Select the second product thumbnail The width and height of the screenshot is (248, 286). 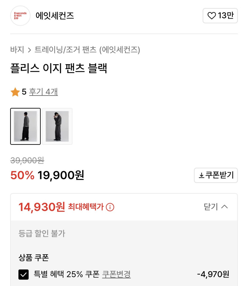click(x=57, y=126)
